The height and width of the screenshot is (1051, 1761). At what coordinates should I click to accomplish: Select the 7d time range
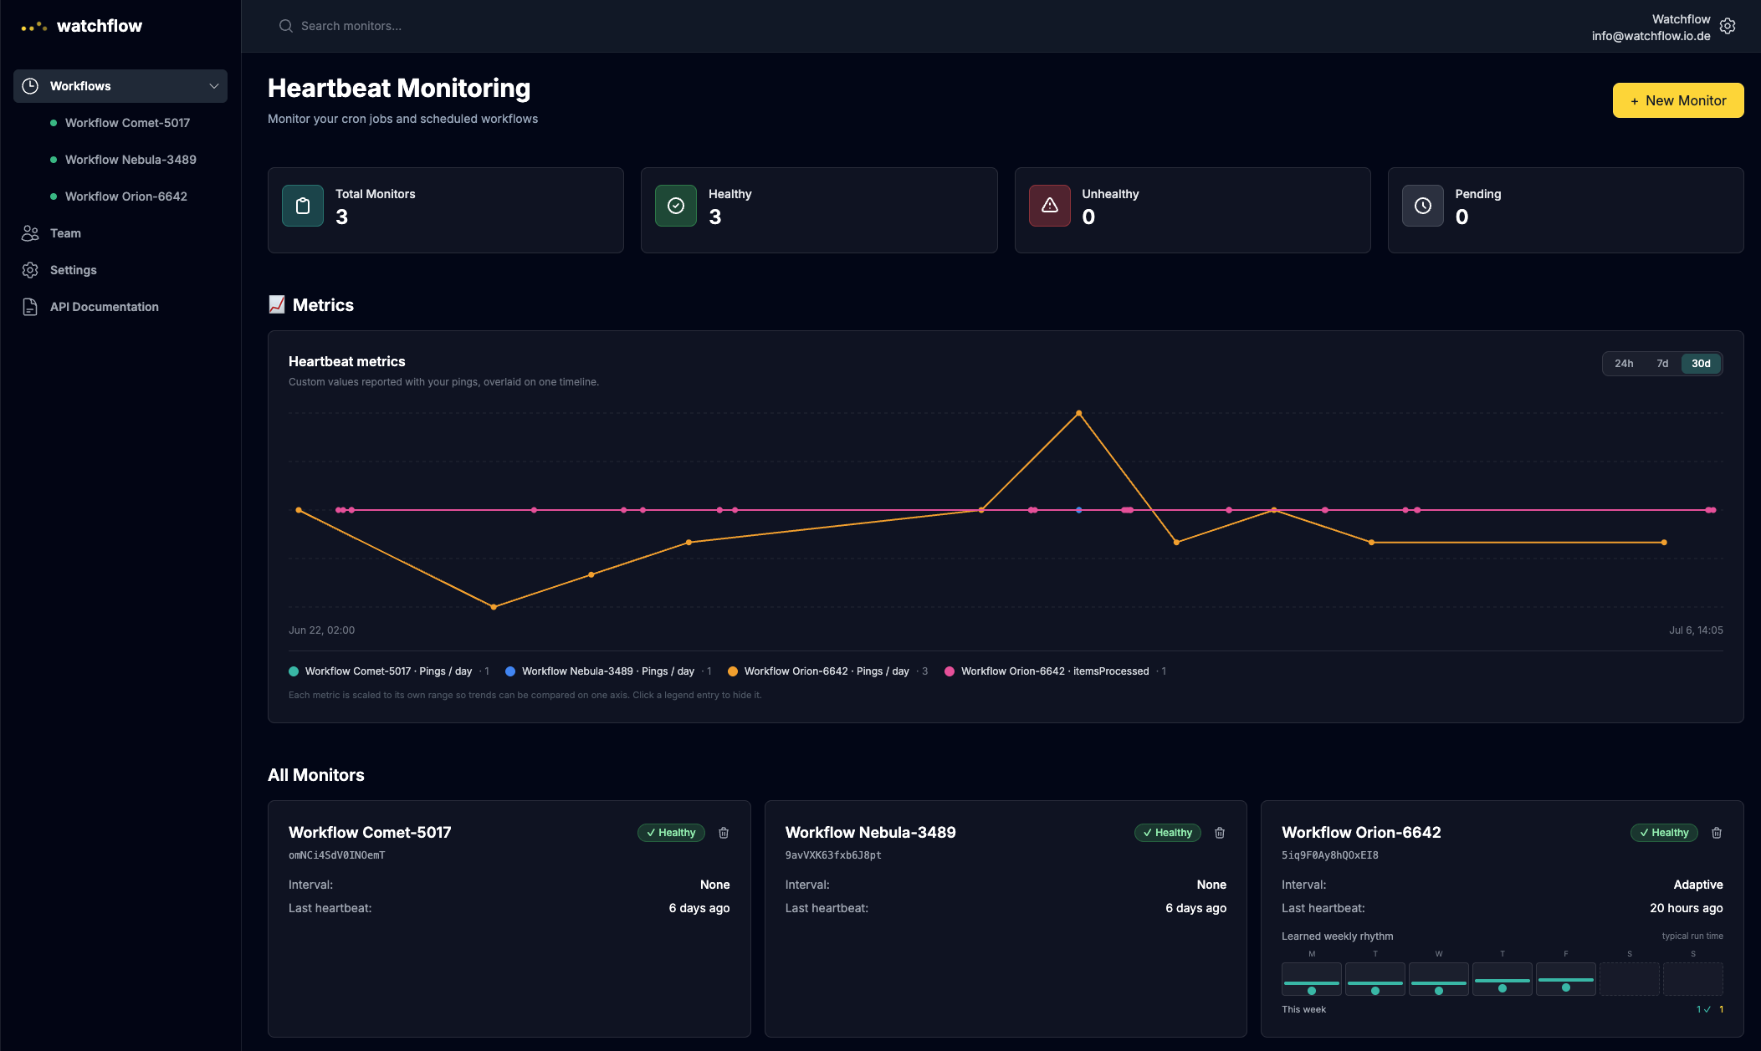click(x=1662, y=364)
